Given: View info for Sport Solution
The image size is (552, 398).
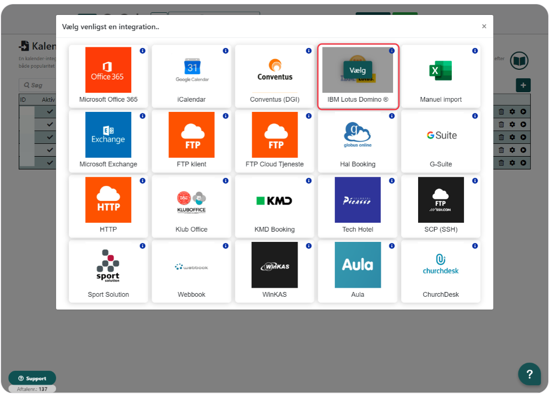Looking at the screenshot, I should click(142, 246).
